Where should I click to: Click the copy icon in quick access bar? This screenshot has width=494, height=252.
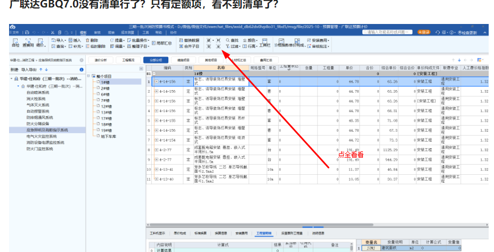[x=60, y=32]
